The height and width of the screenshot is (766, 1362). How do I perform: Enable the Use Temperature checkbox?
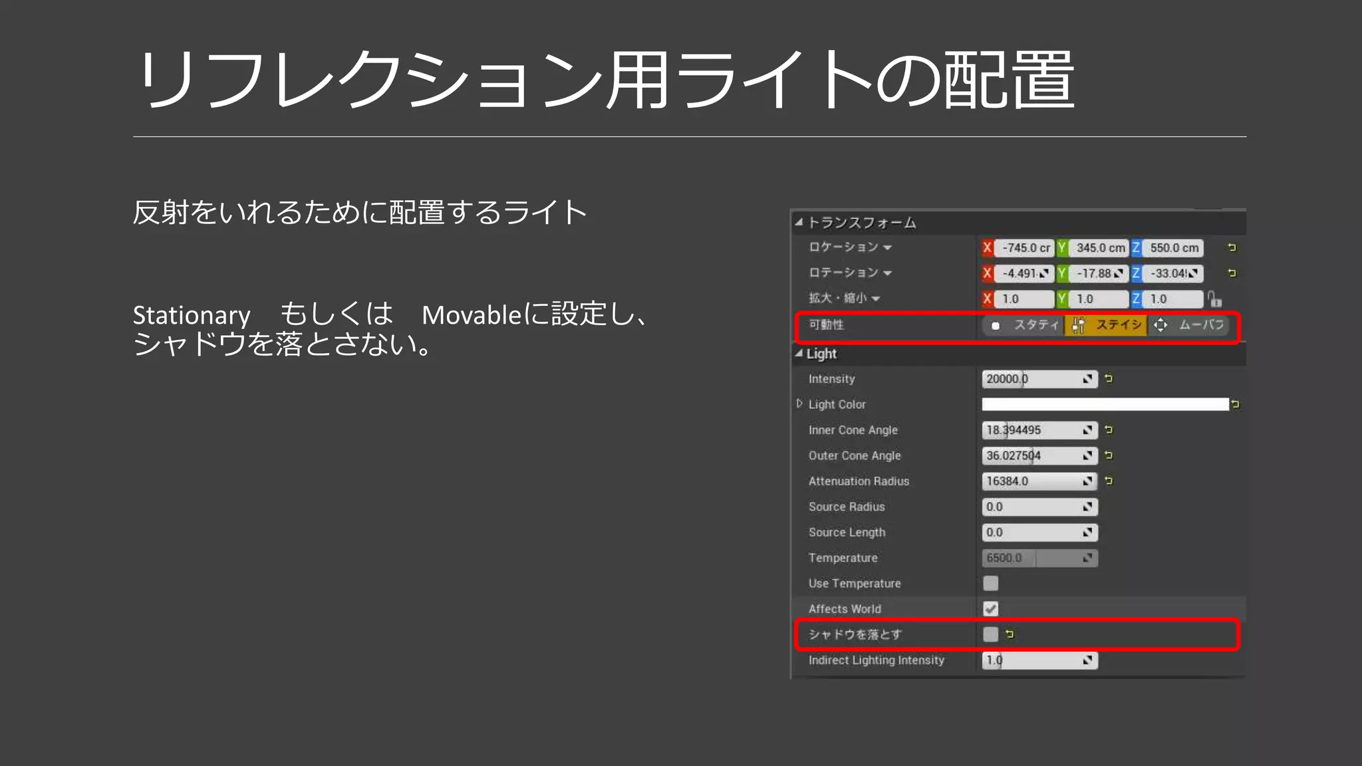[991, 583]
